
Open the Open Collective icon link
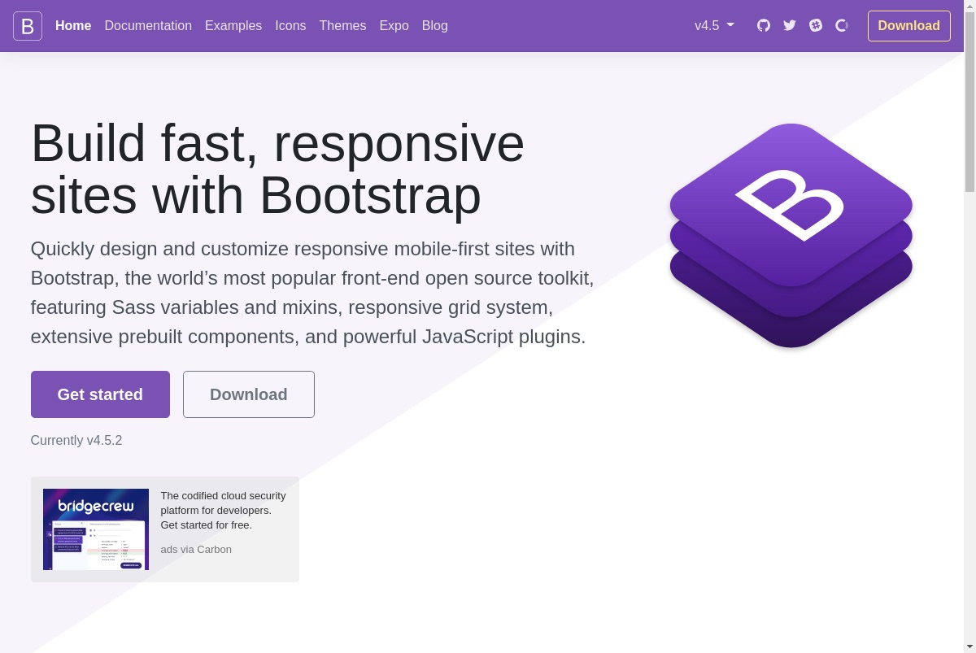(x=842, y=25)
